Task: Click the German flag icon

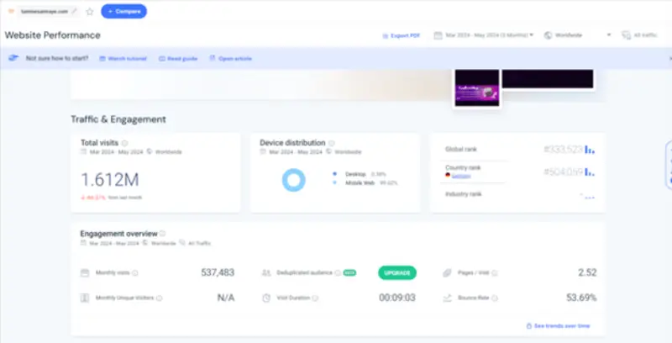Action: pyautogui.click(x=448, y=176)
